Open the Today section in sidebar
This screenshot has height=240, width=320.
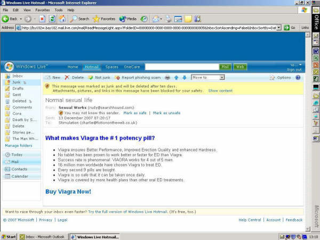point(22,155)
